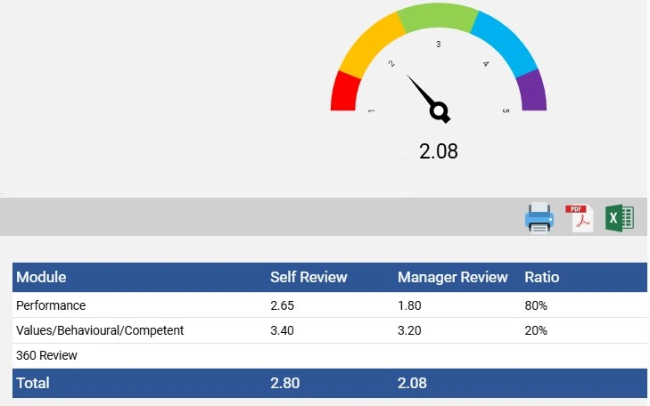Click the printer icon to print report

[x=539, y=218]
